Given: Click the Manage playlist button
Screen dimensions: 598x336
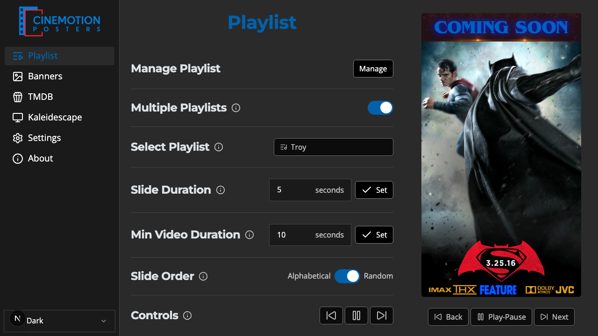Looking at the screenshot, I should (x=373, y=69).
